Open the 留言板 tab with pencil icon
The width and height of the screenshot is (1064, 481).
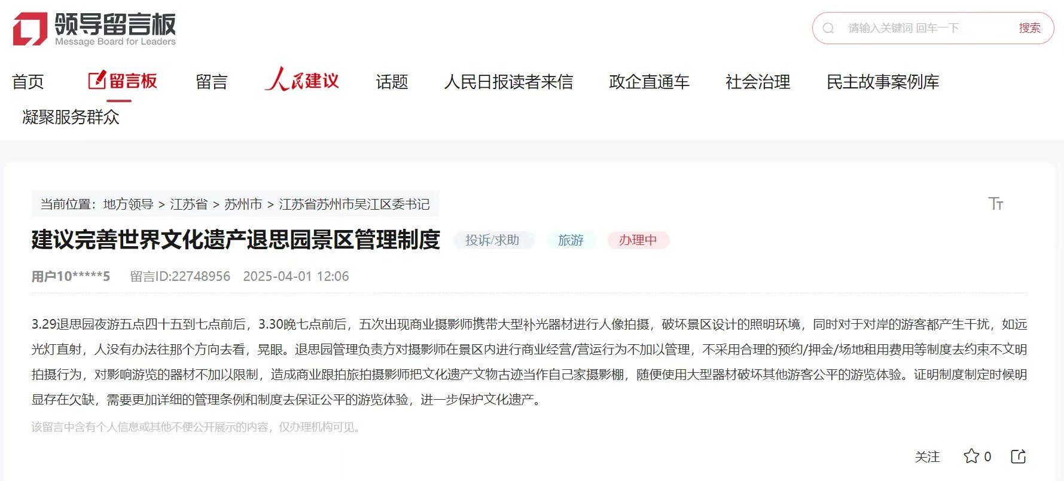coord(123,81)
